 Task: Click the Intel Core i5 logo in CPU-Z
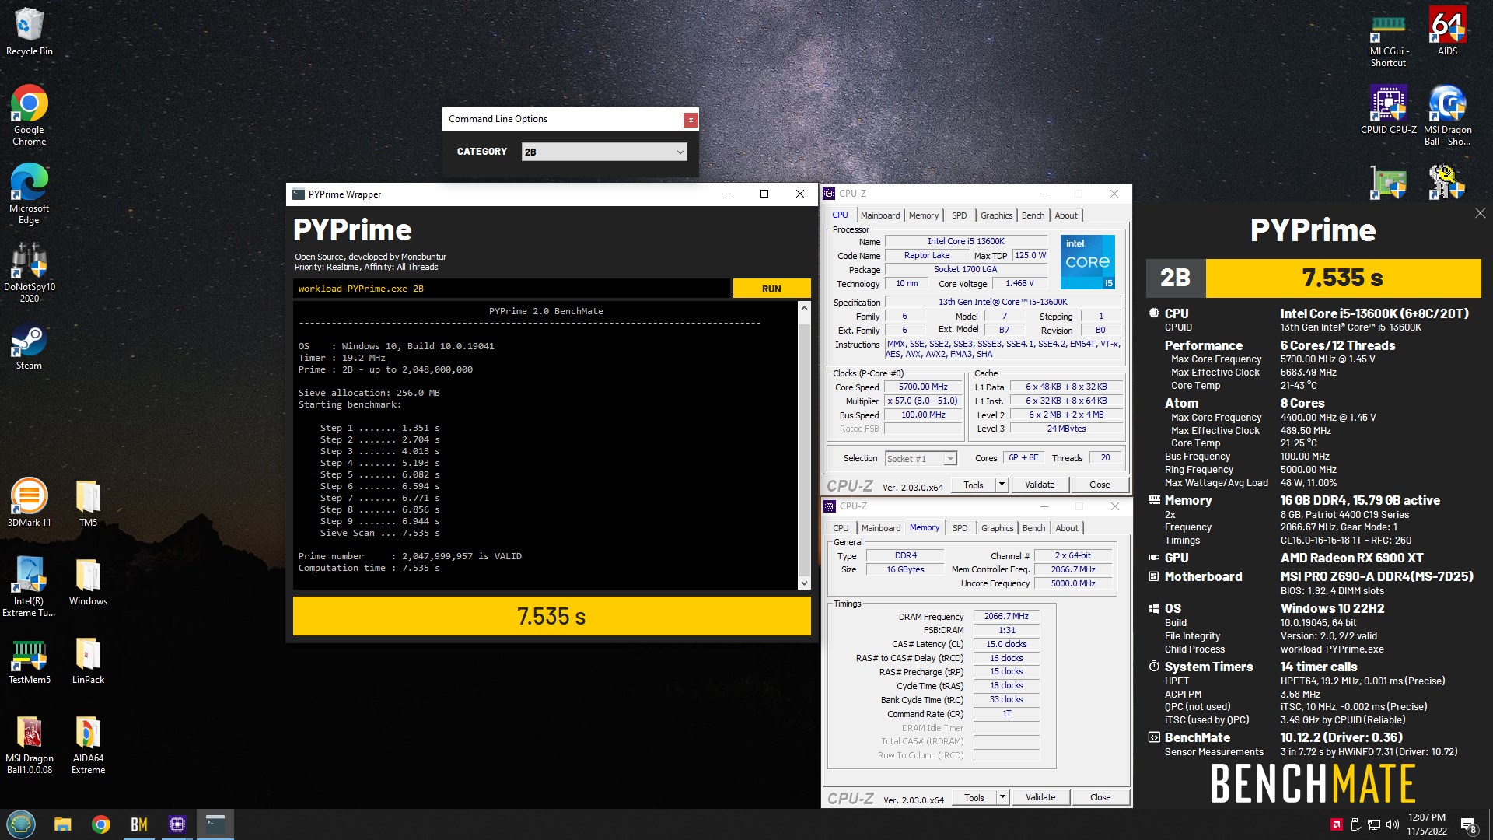(1087, 262)
